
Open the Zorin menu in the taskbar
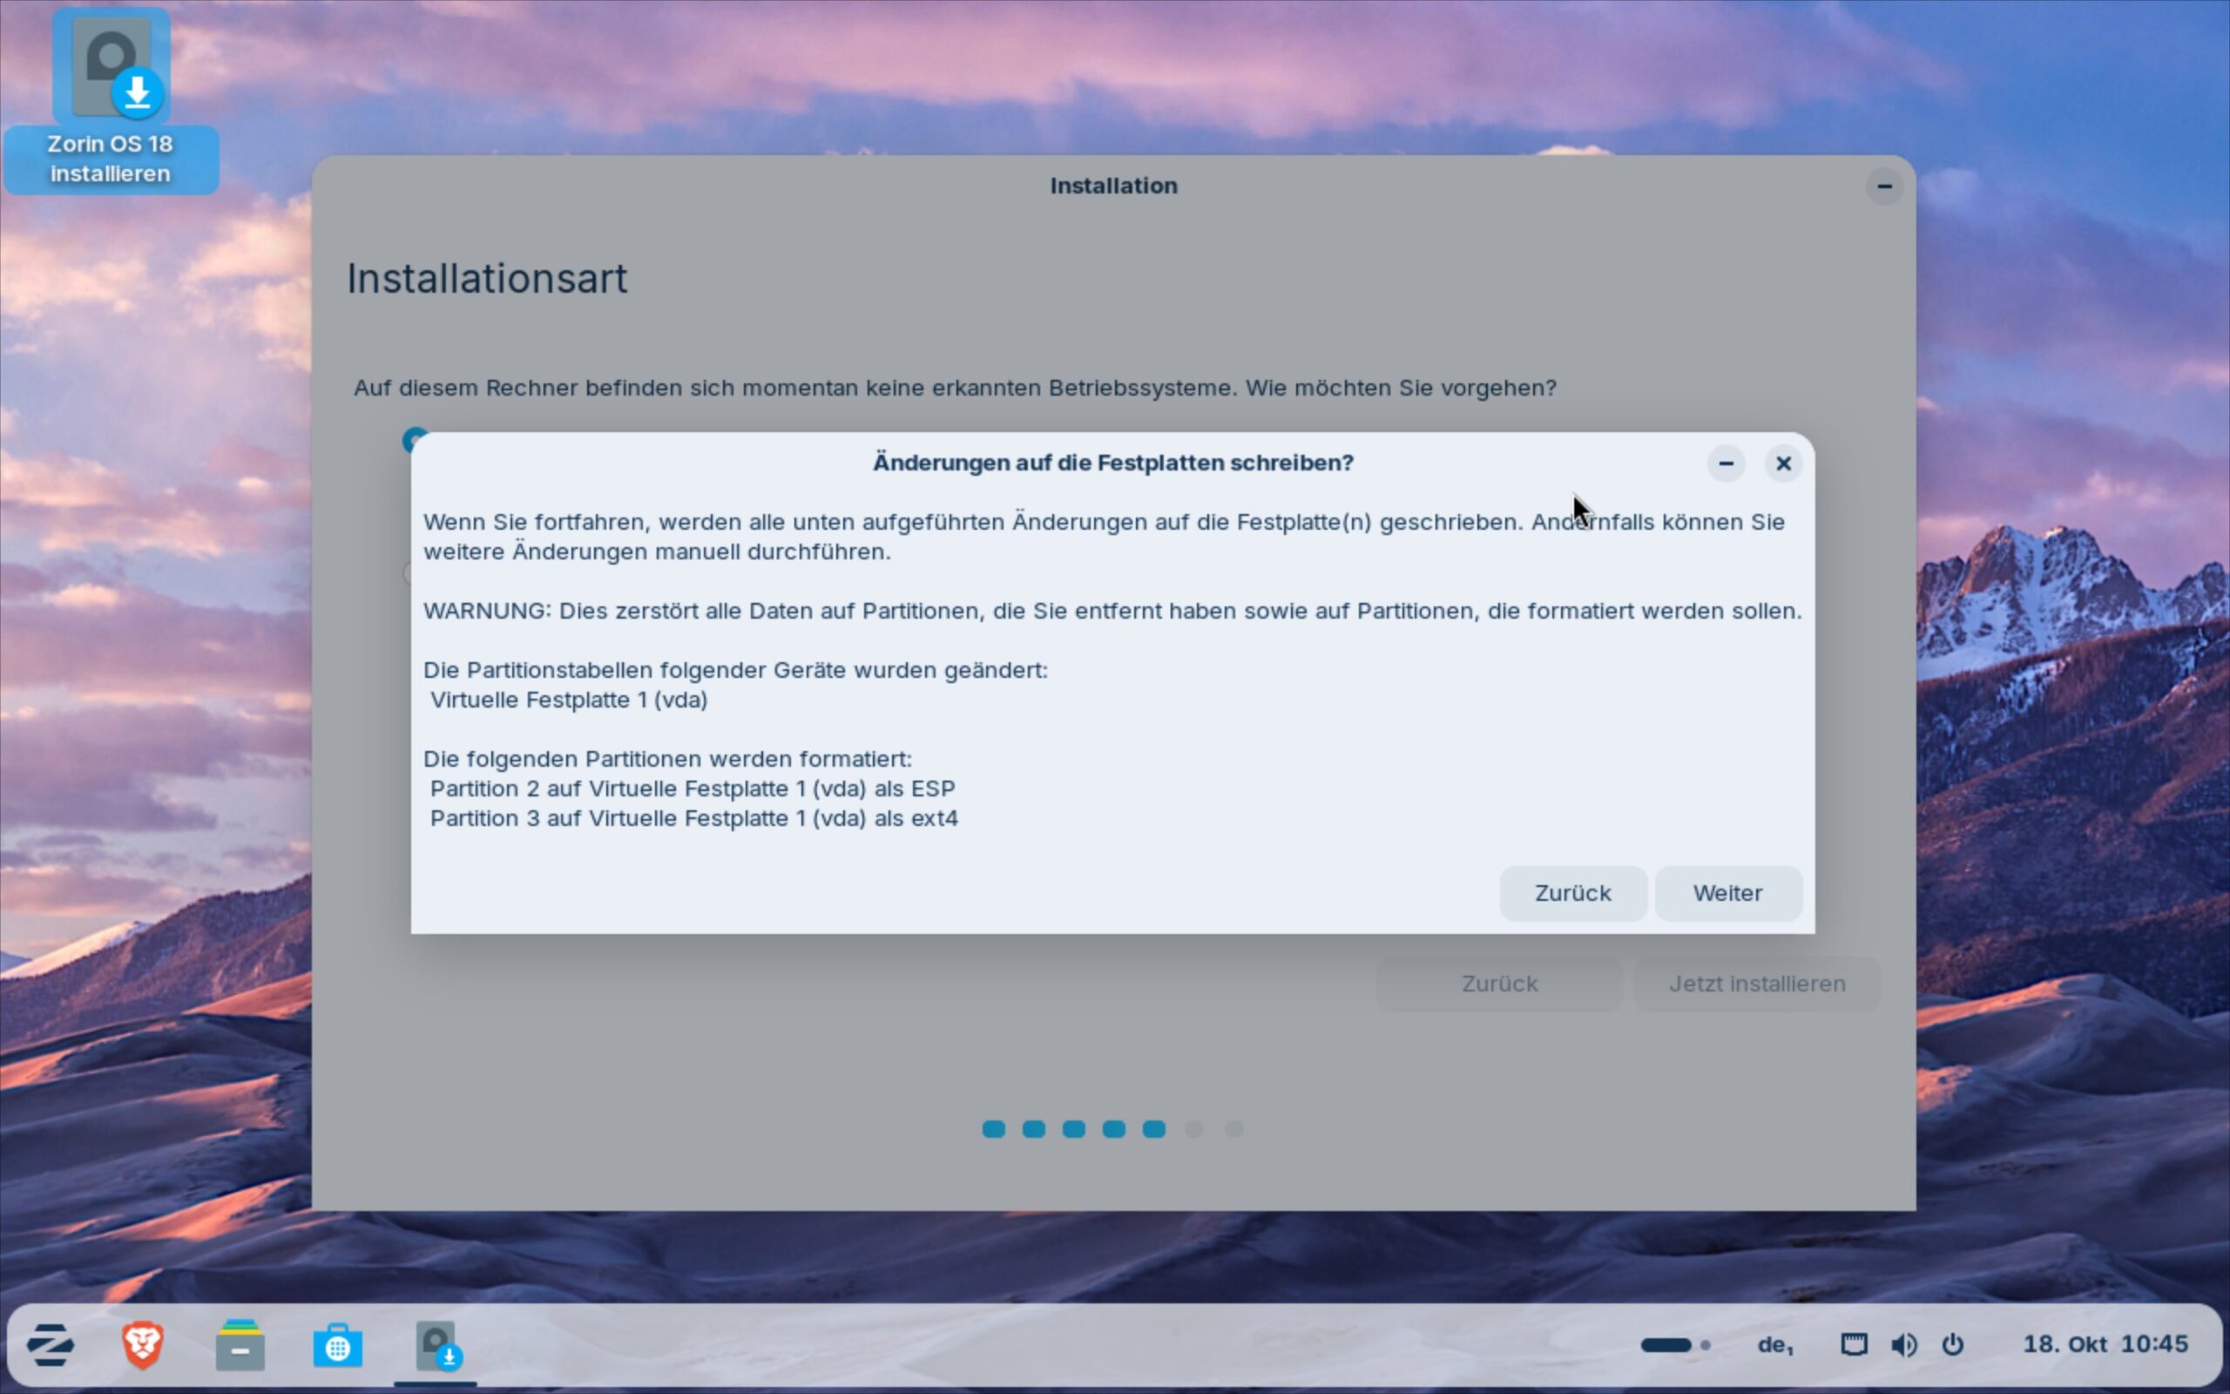coord(51,1345)
